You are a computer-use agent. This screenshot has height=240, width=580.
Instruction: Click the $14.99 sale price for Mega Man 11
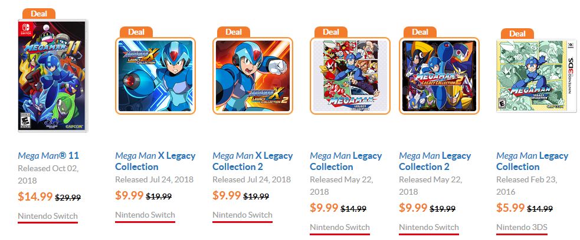[35, 196]
